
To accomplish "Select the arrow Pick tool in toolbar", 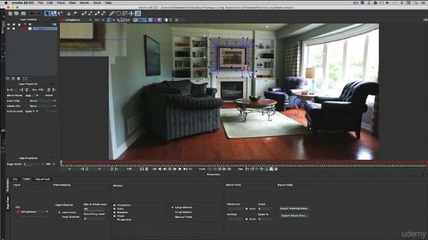I will (47, 13).
